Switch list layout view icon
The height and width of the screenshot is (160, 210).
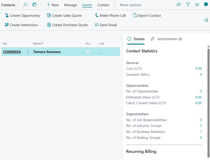pos(197,5)
